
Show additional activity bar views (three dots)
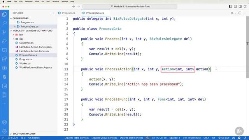(x=4, y=104)
